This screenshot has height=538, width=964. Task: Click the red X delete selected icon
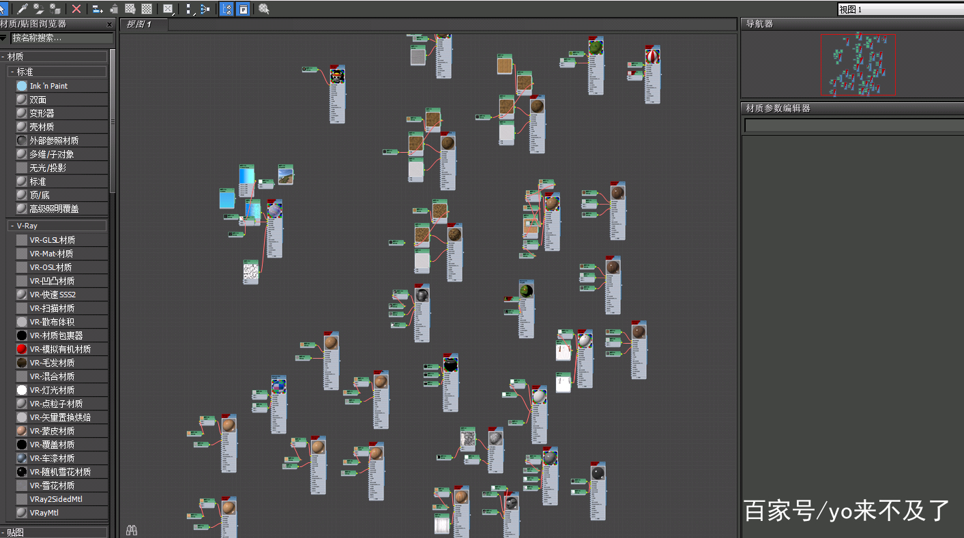(x=76, y=9)
